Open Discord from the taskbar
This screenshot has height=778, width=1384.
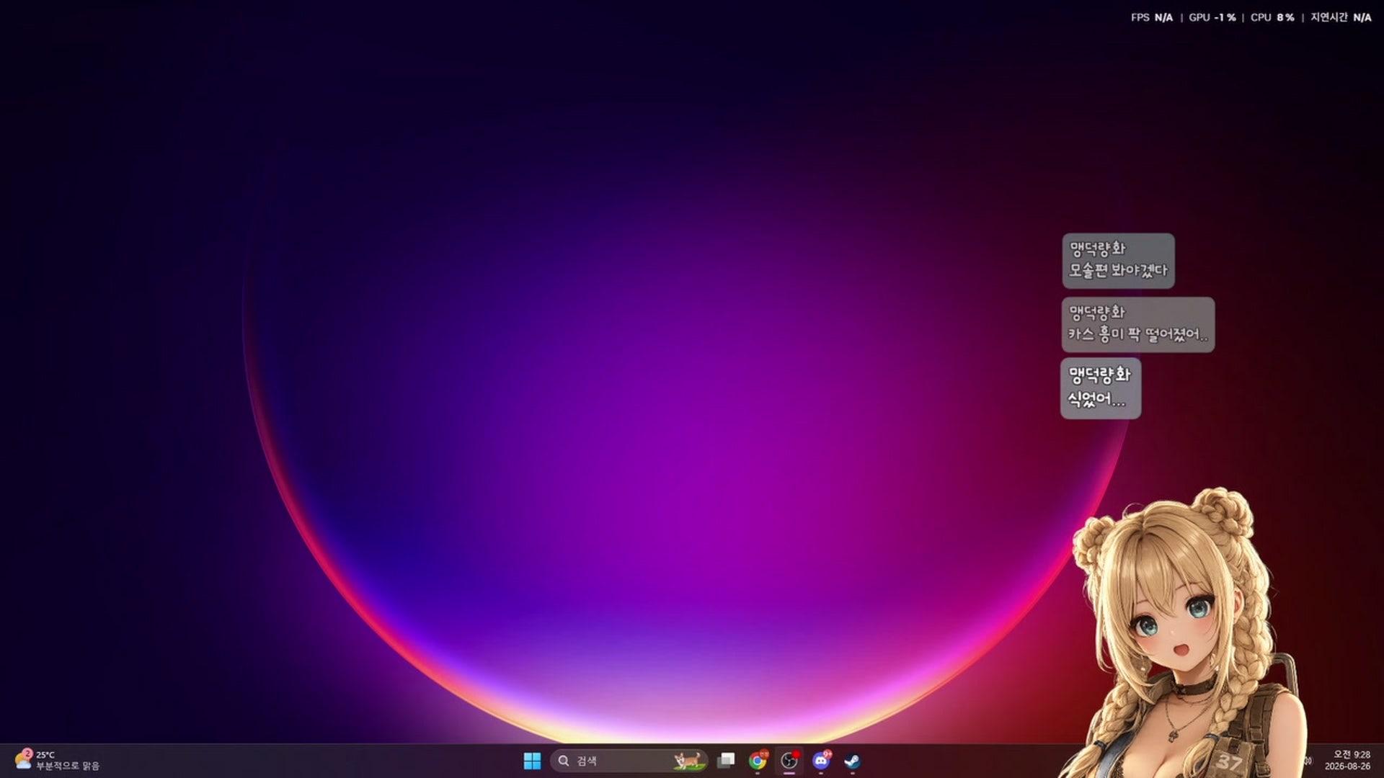tap(821, 761)
